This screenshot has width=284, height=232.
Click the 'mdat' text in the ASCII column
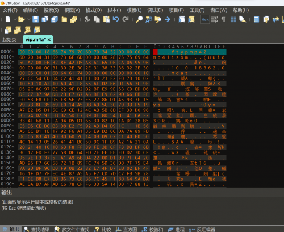(179, 73)
